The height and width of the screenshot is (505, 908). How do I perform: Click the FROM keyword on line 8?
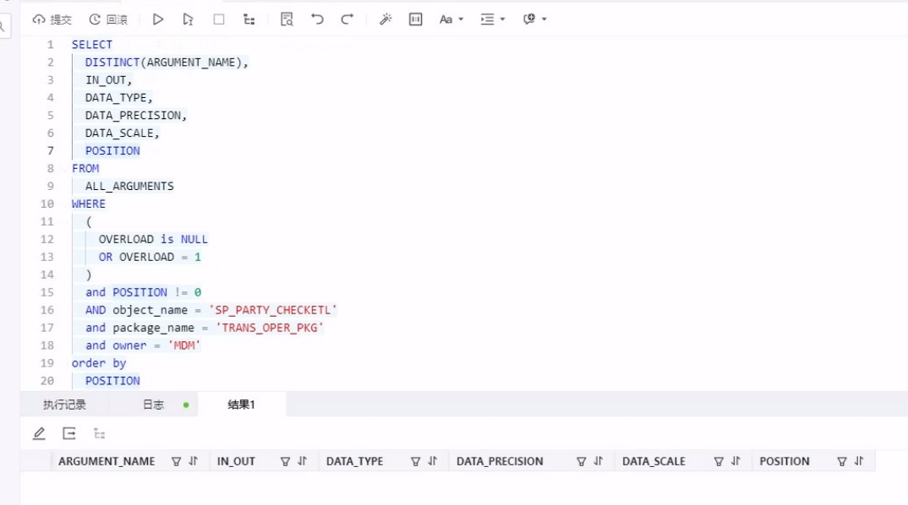pyautogui.click(x=85, y=168)
